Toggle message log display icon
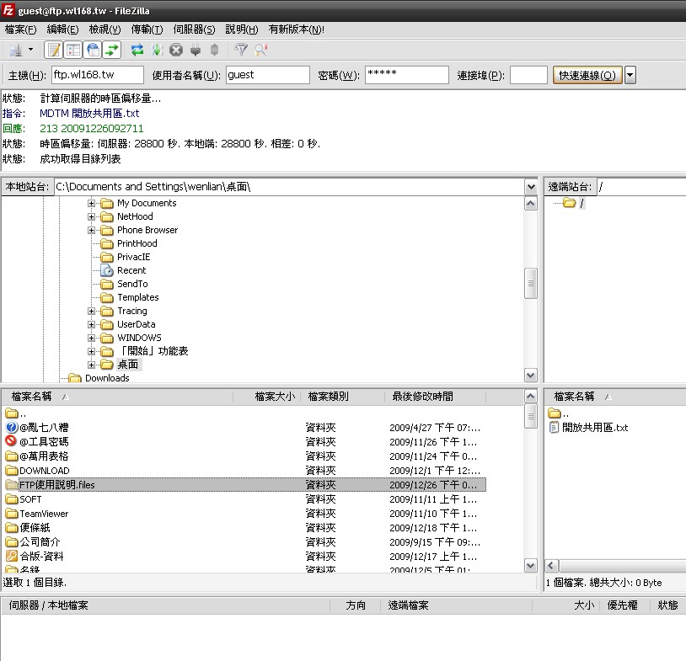 pyautogui.click(x=54, y=50)
